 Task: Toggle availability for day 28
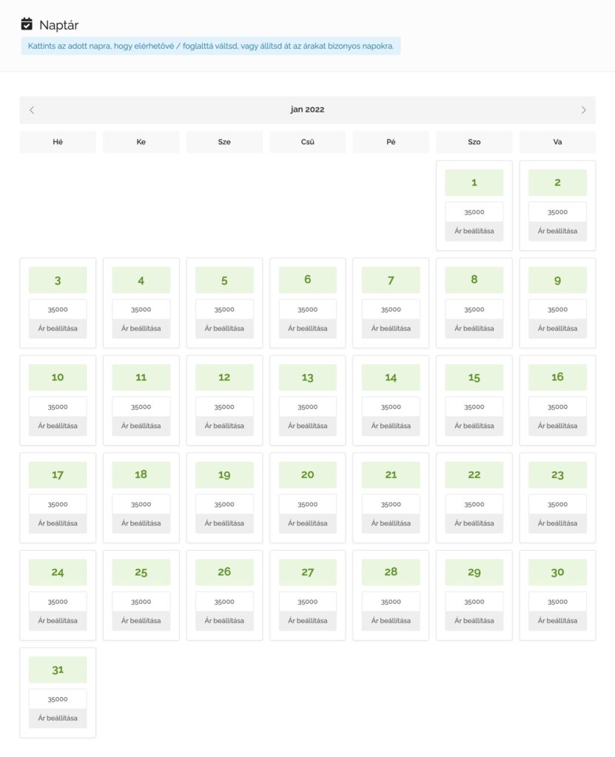[x=391, y=572]
